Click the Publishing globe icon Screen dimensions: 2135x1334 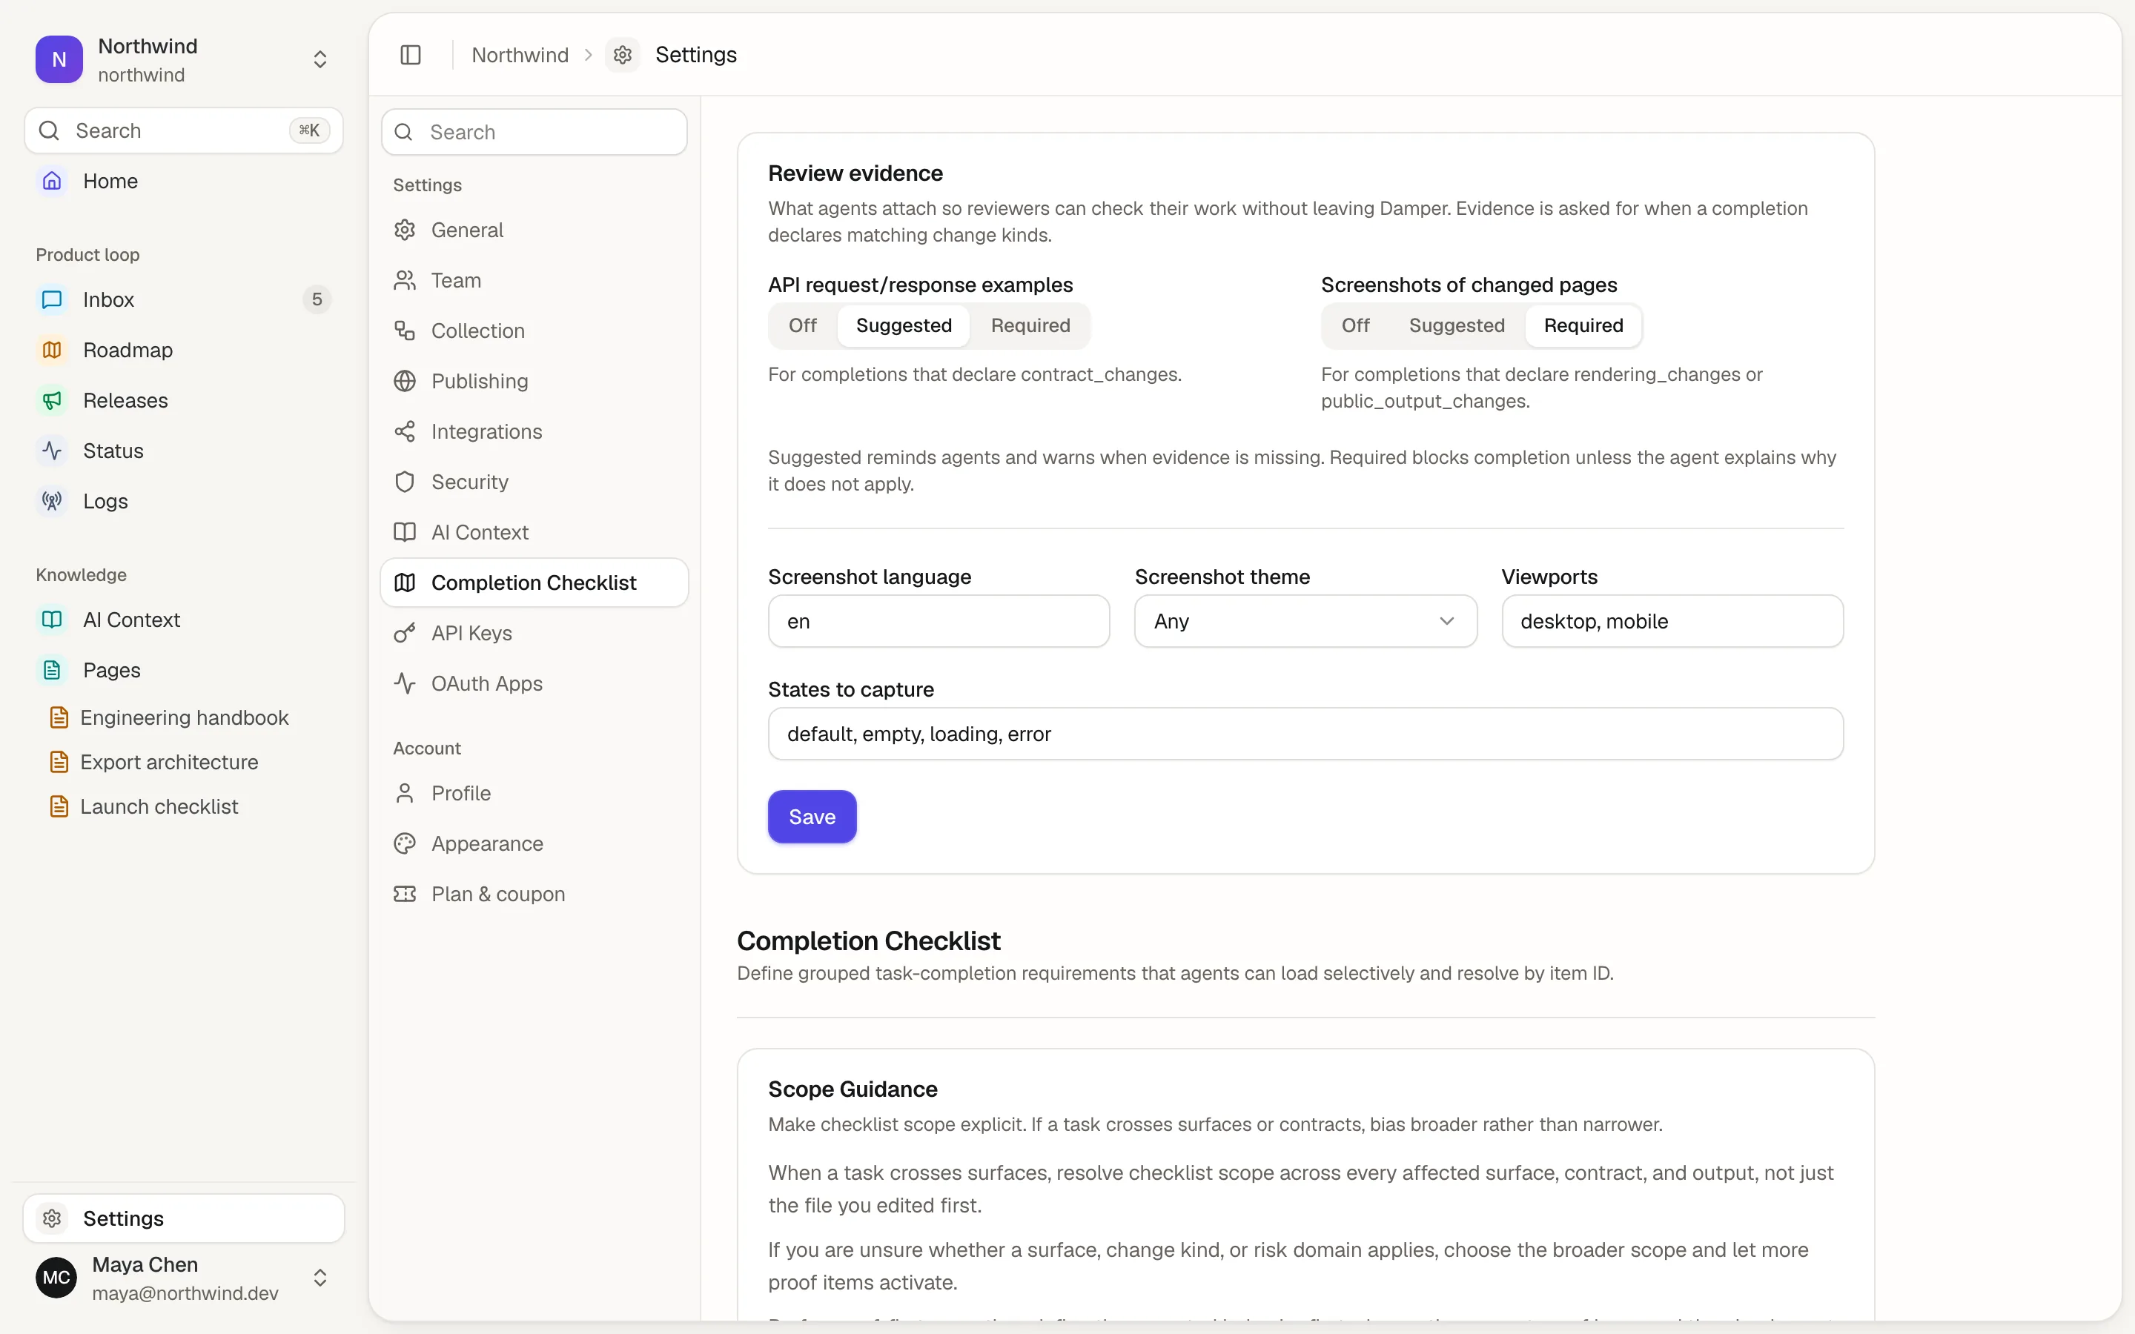coord(404,380)
